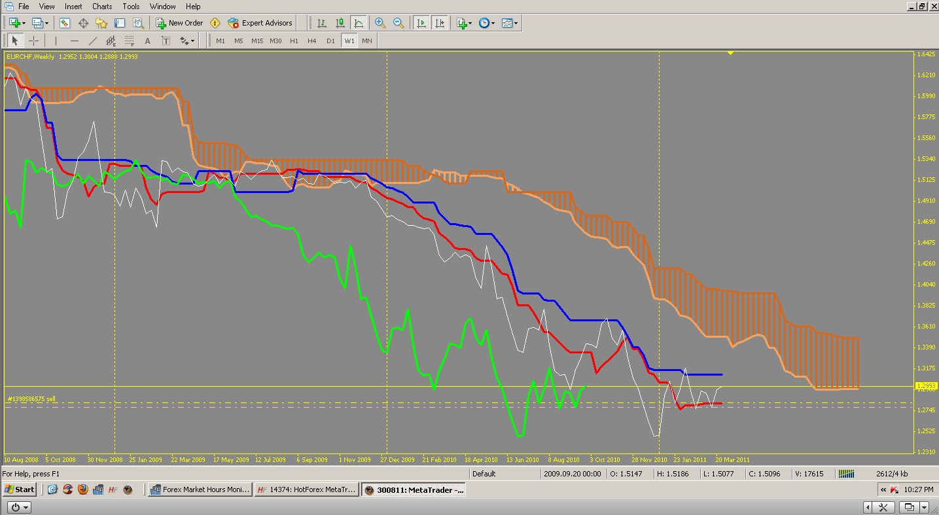Toggle chart shift button
Screen dimensions: 939x515
coord(440,23)
